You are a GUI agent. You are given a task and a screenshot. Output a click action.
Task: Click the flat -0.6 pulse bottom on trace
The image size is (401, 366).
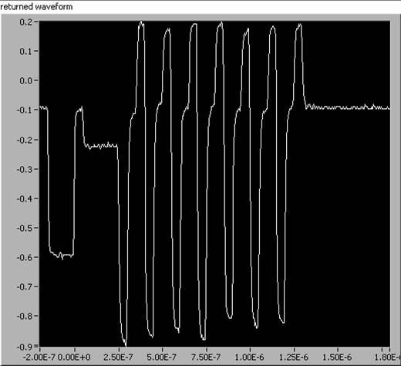tap(62, 255)
